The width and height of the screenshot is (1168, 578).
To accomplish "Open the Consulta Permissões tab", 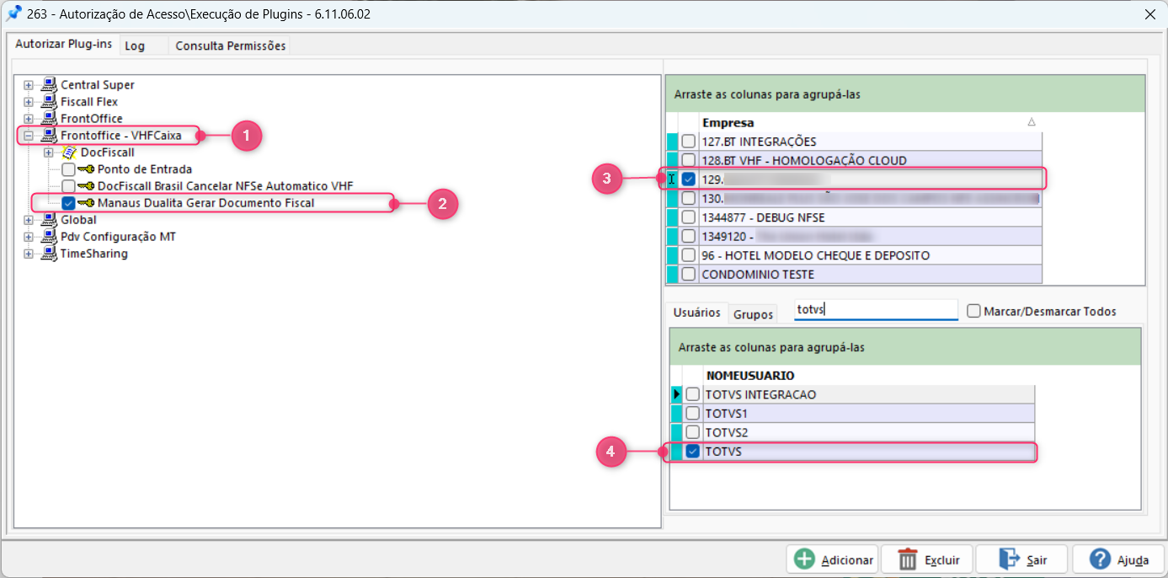I will (x=230, y=45).
